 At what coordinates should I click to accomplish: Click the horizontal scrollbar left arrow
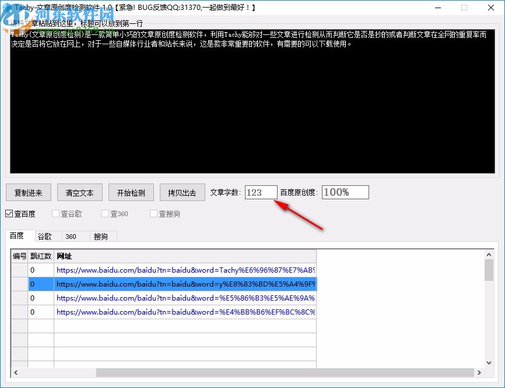point(16,372)
